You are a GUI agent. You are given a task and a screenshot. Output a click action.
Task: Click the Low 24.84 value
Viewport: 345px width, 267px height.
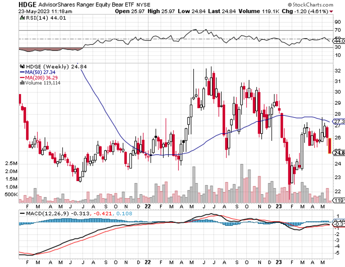tap(191, 11)
